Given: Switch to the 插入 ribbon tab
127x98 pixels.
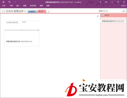Looking at the screenshot, I should point(18,6).
